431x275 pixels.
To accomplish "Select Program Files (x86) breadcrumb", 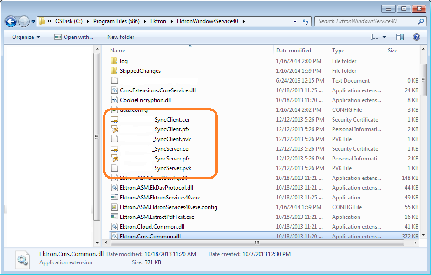I will click(116, 21).
